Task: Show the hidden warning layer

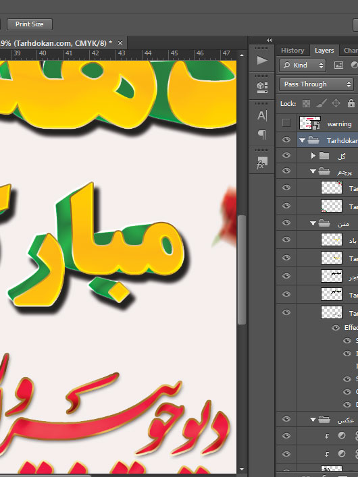Action: point(286,123)
